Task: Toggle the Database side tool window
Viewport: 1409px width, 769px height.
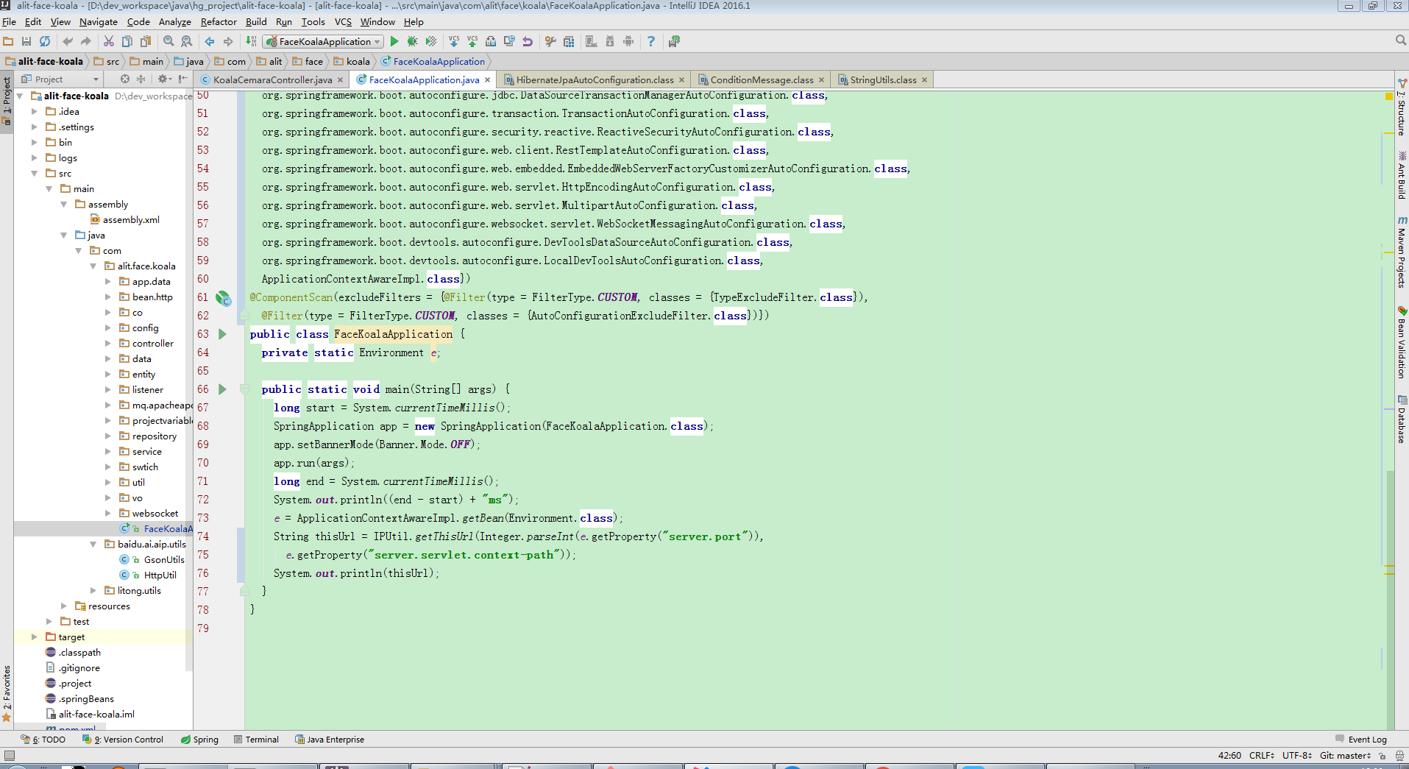Action: coord(1402,419)
